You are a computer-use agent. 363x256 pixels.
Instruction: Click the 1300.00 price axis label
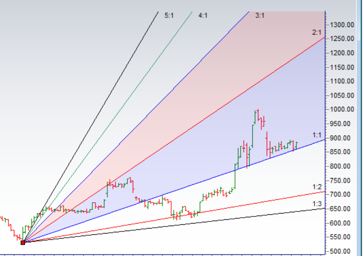tap(342, 25)
